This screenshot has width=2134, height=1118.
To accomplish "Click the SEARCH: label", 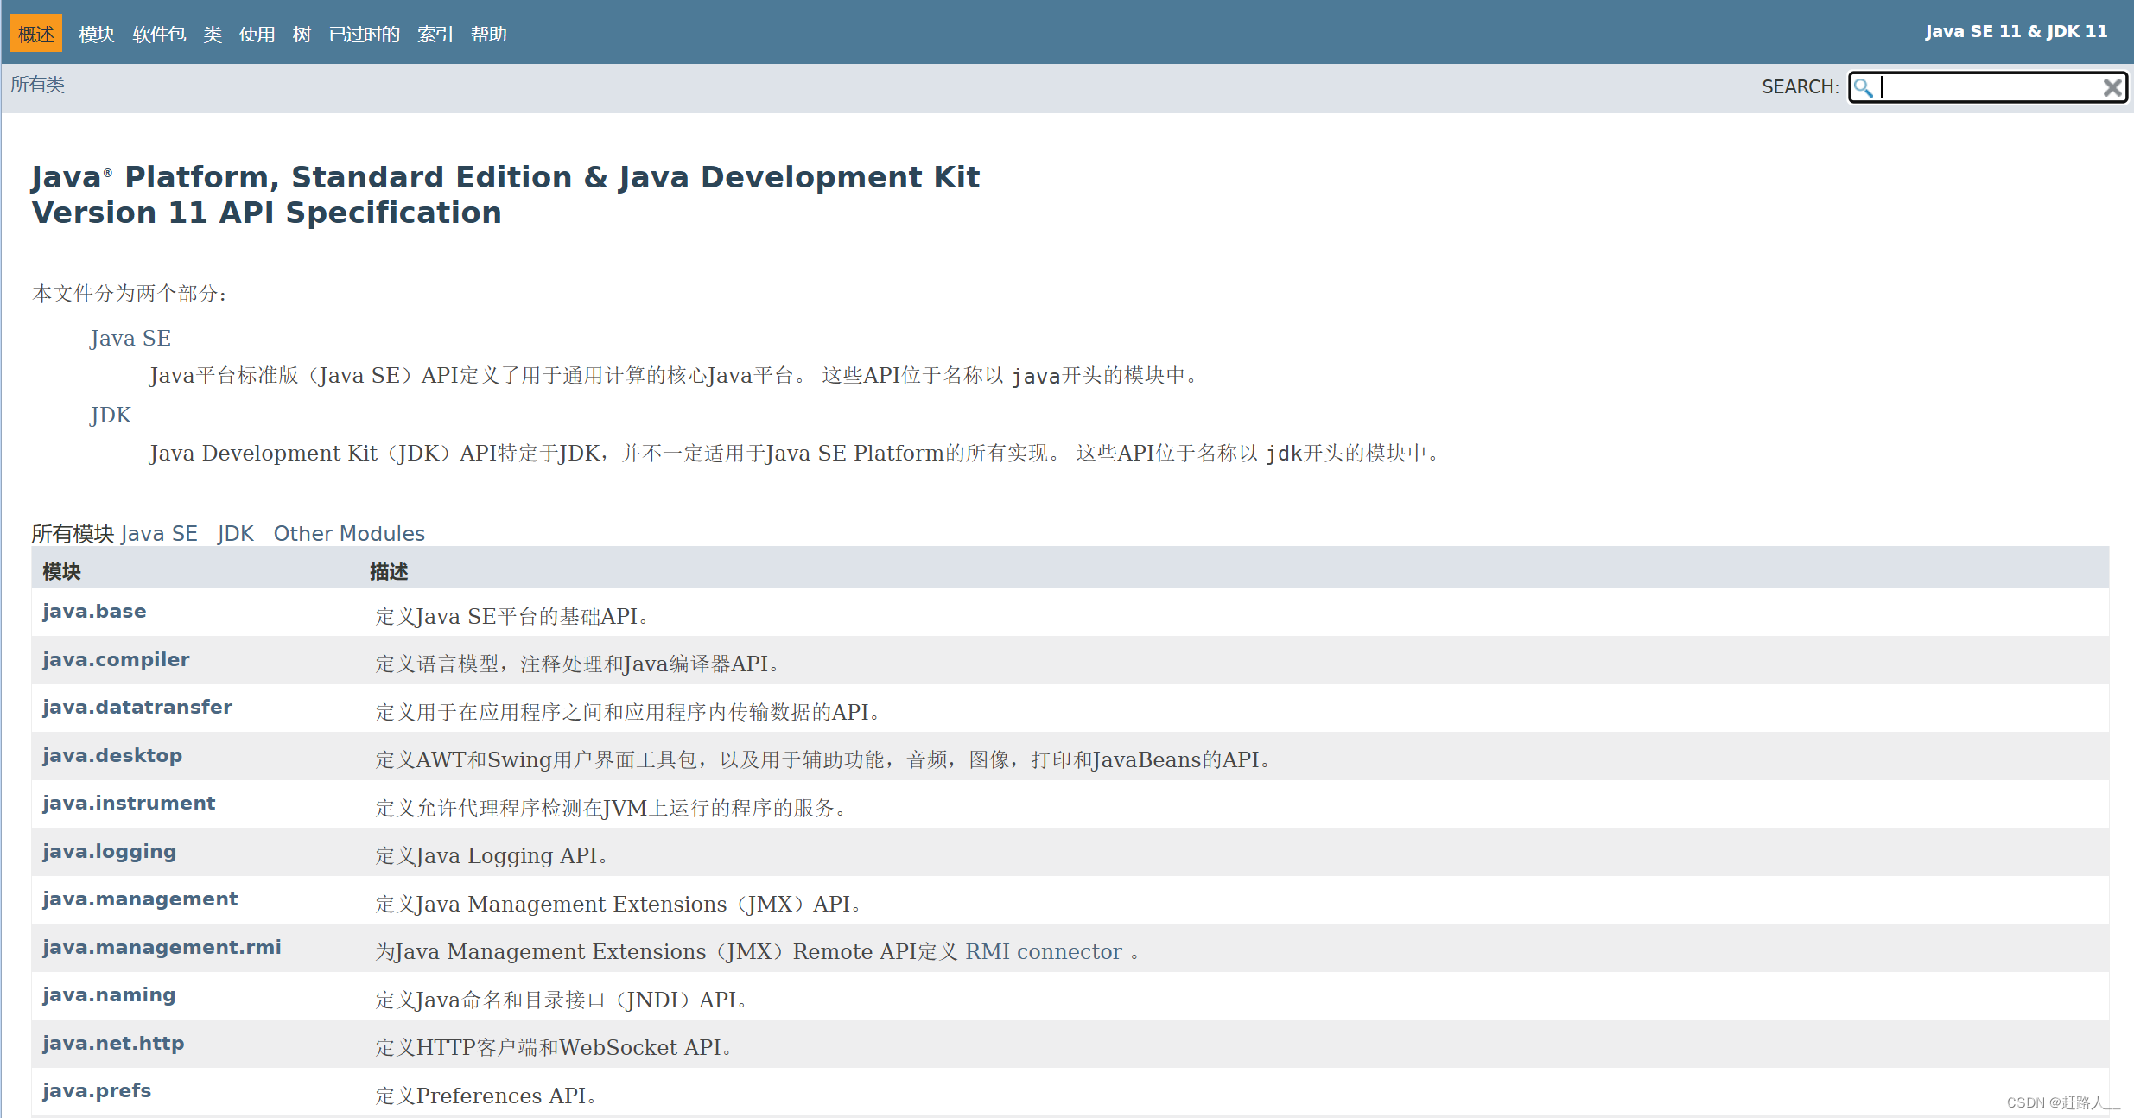I will tap(1801, 87).
